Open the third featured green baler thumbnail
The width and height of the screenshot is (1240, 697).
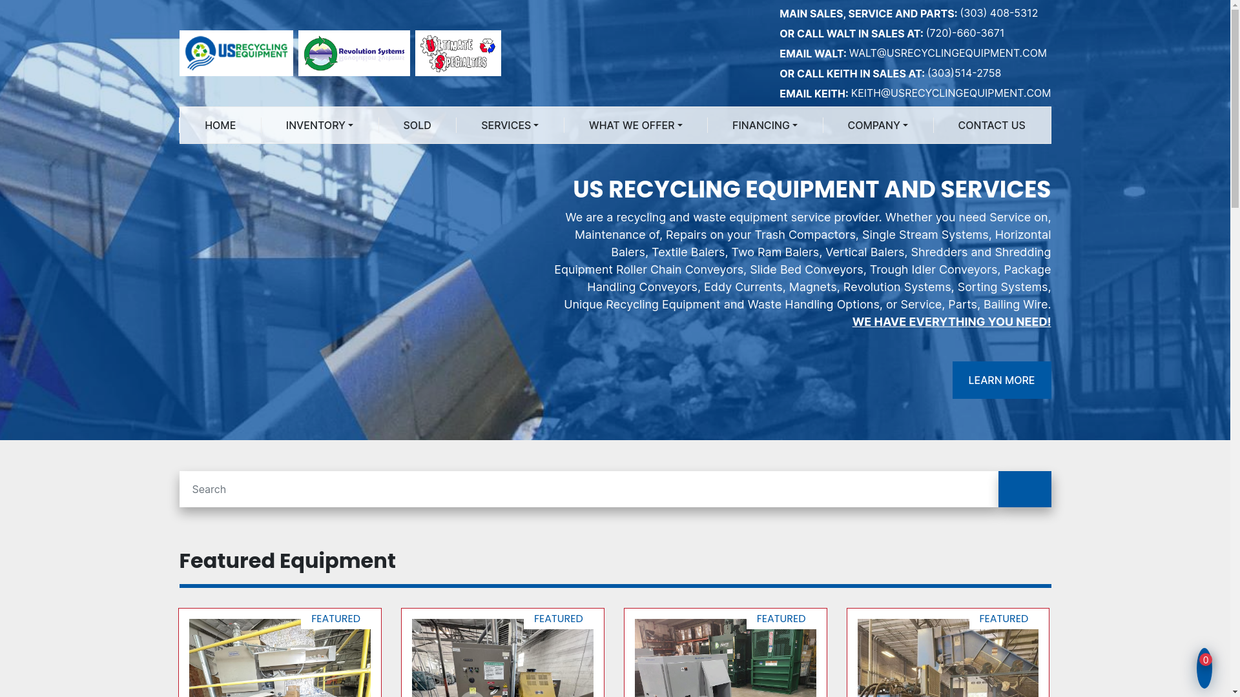pos(725,658)
